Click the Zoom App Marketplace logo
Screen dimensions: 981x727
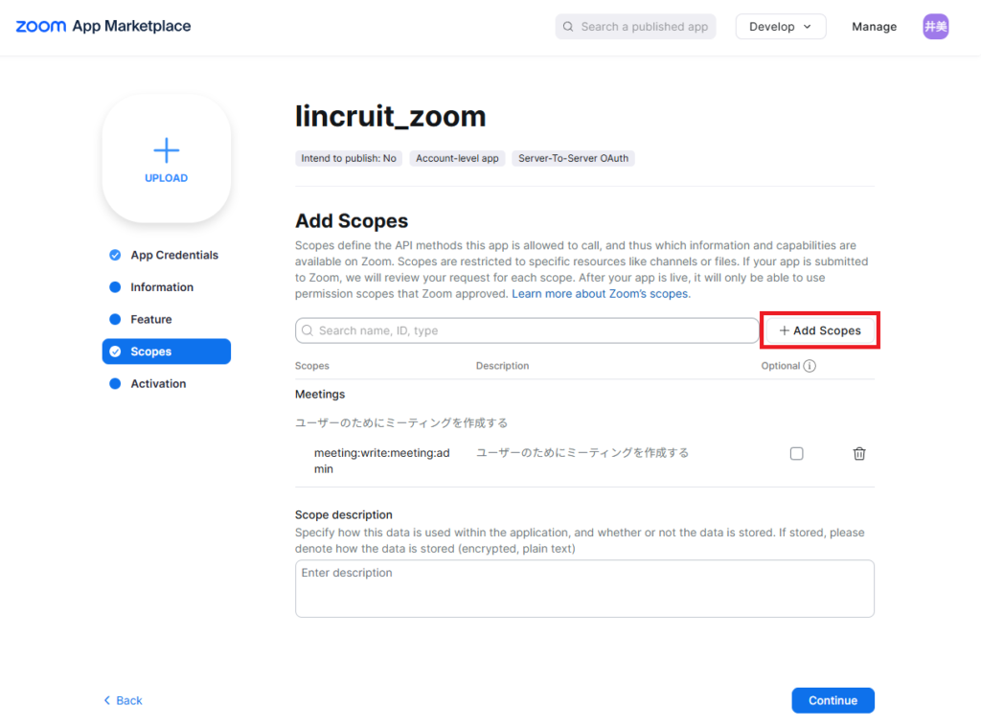click(103, 26)
